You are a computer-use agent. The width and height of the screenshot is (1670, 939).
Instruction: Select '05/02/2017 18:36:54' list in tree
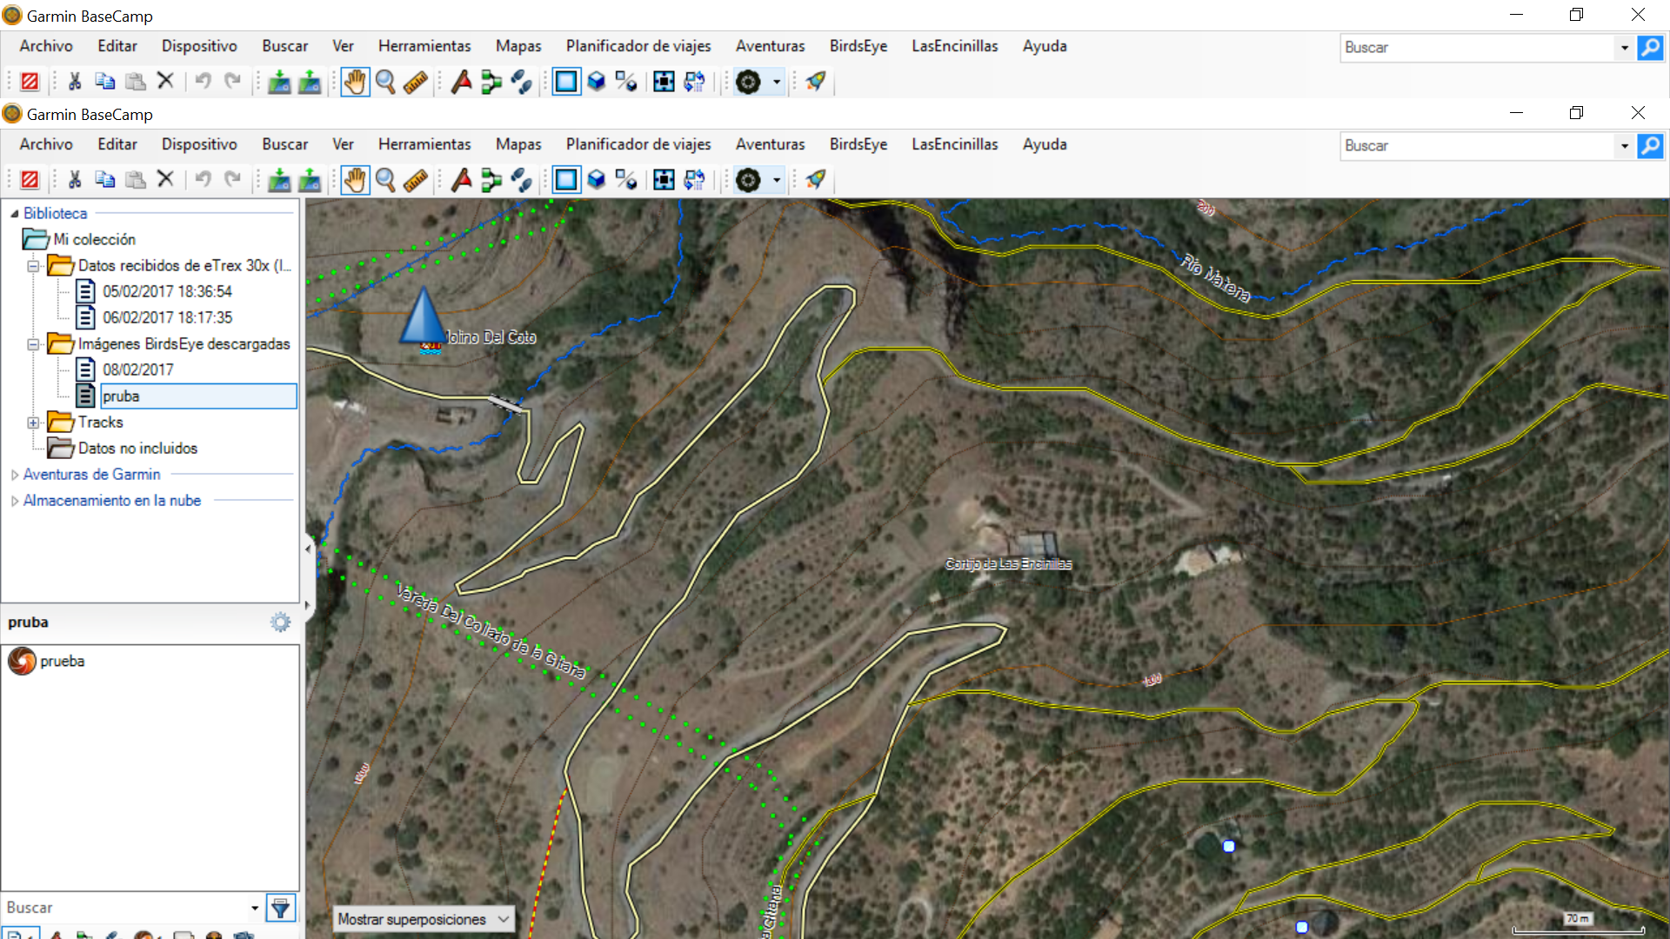pyautogui.click(x=167, y=291)
